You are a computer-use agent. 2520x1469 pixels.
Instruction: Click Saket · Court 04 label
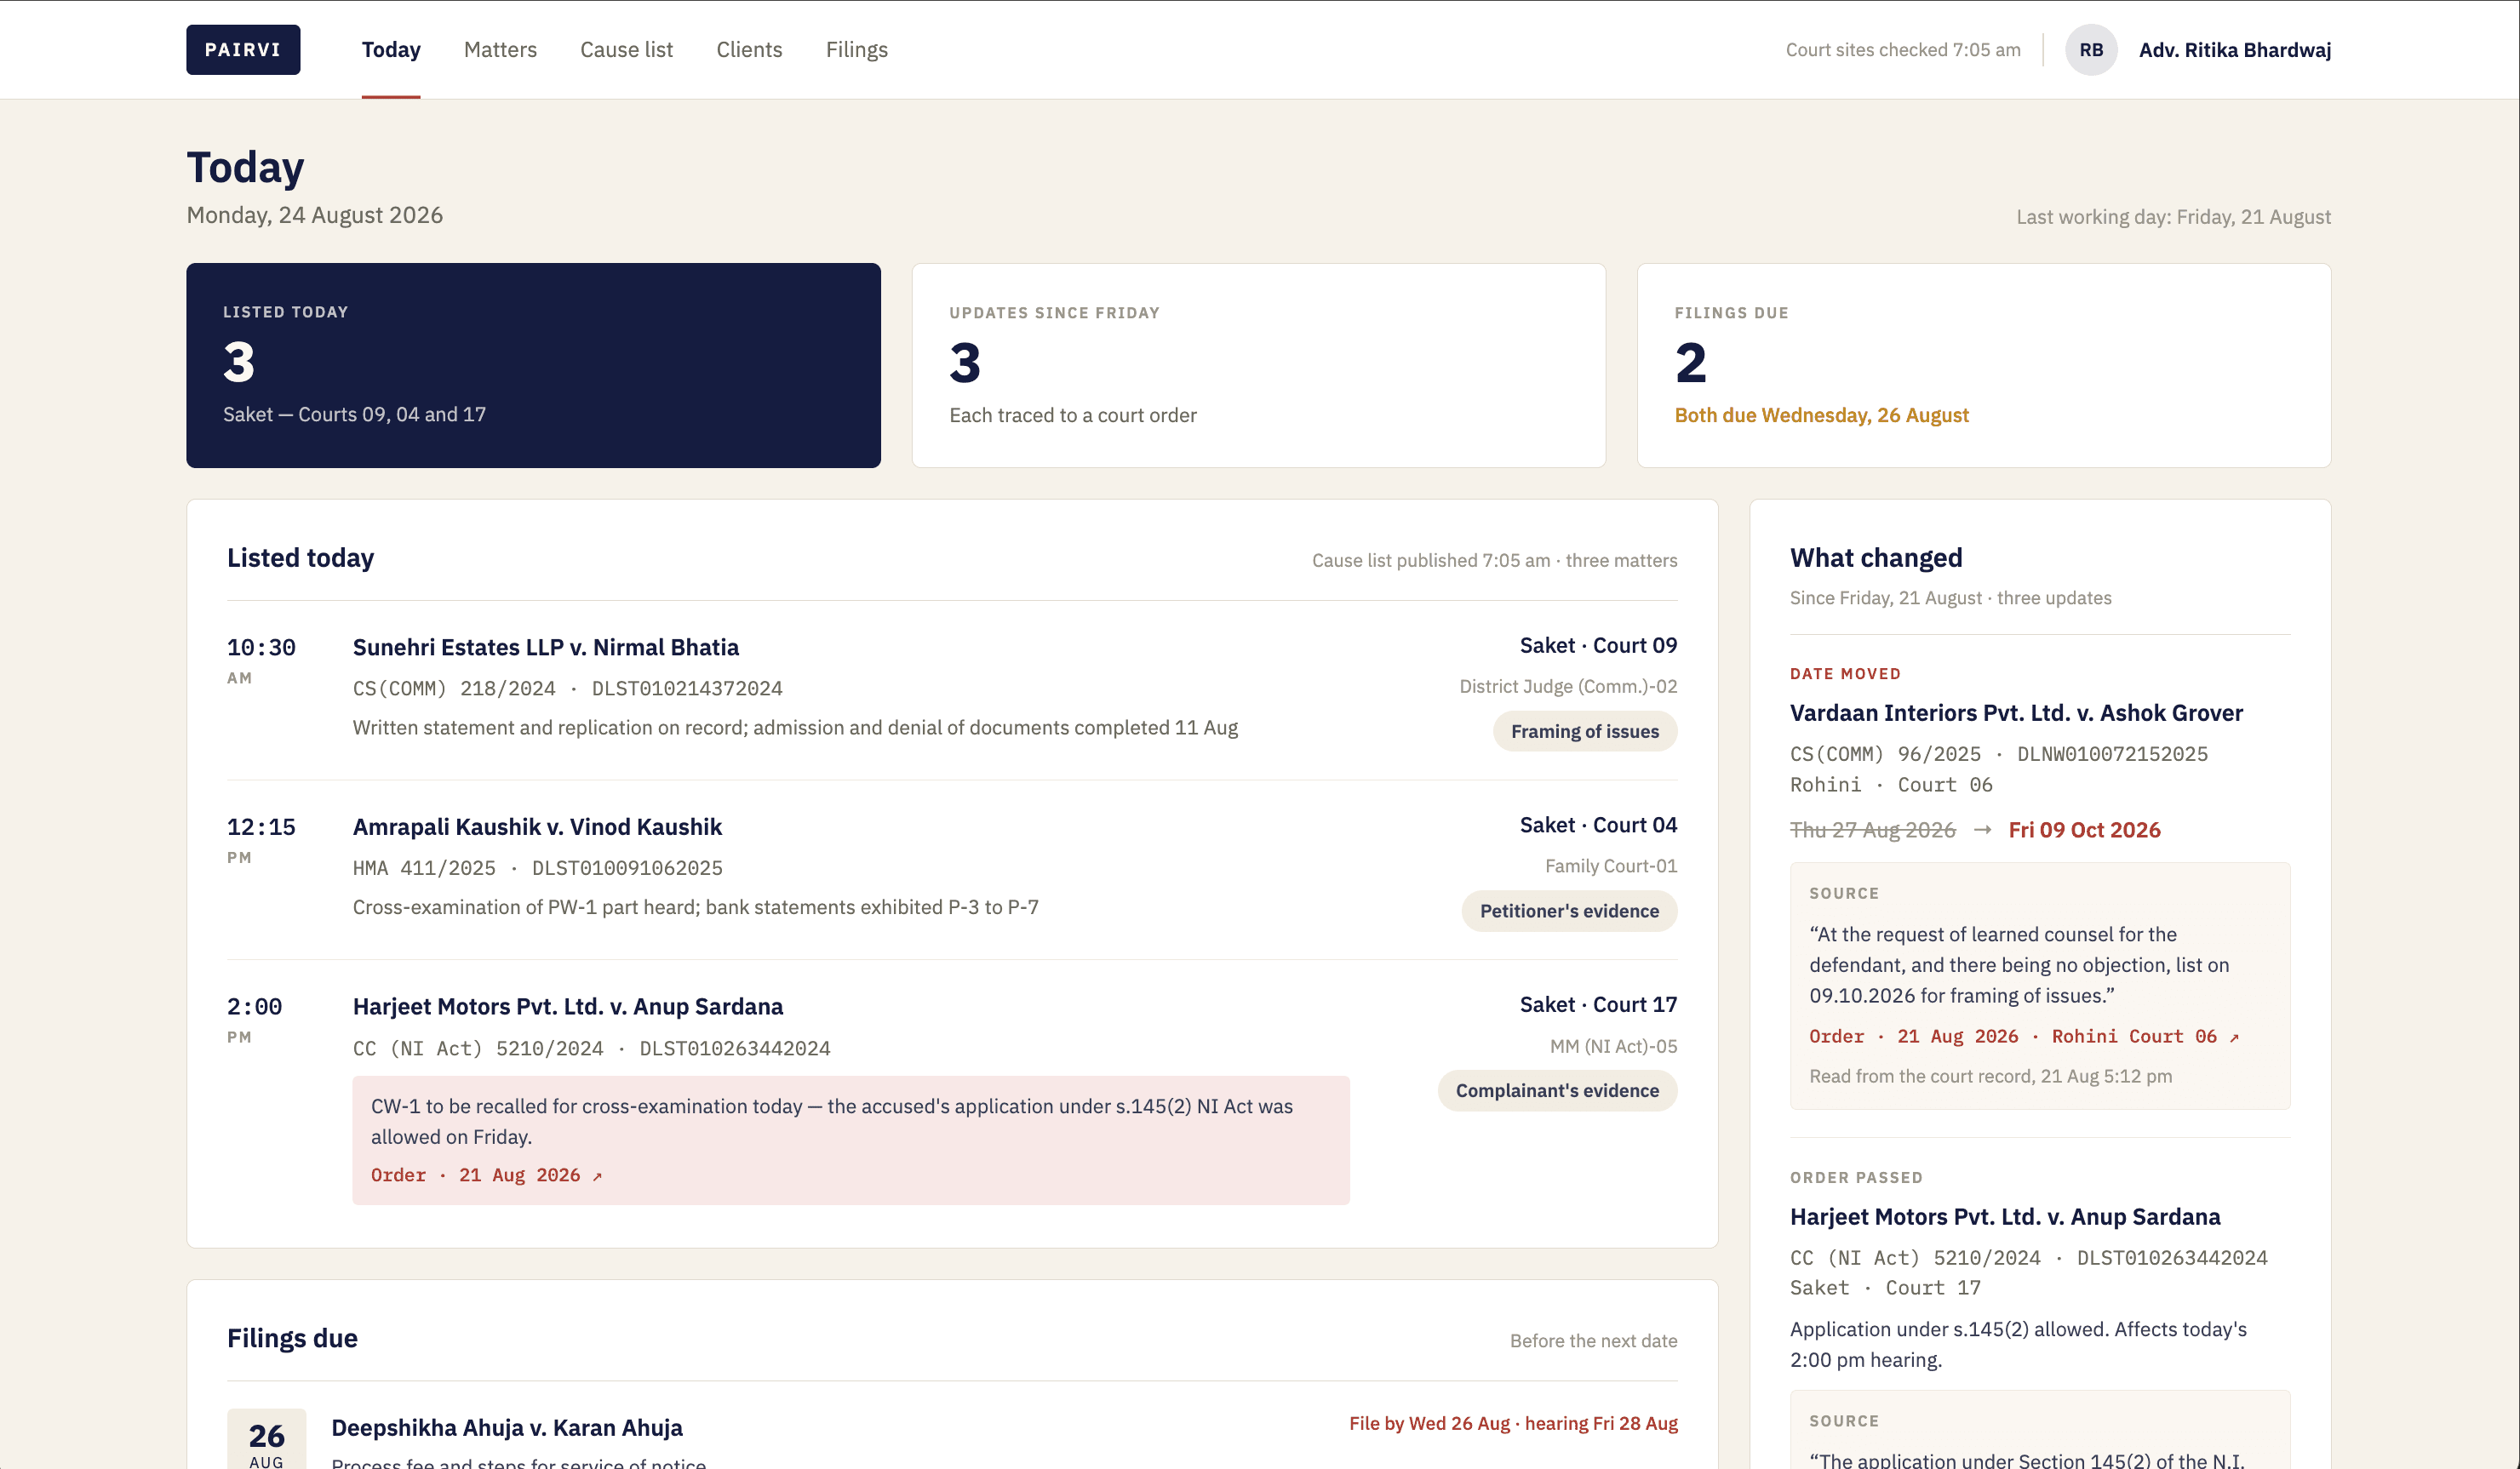(x=1598, y=825)
